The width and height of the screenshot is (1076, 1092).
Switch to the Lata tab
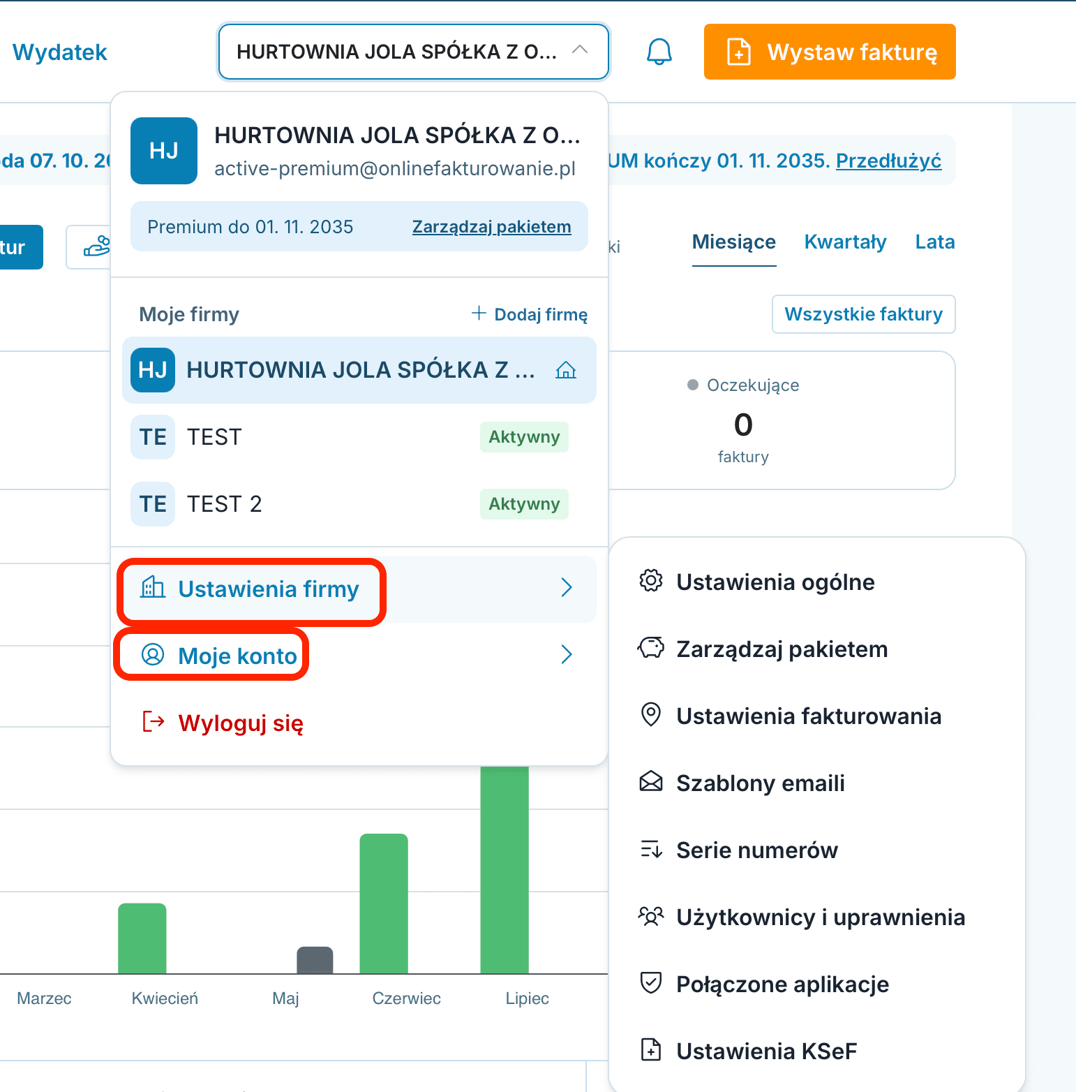[x=935, y=242]
